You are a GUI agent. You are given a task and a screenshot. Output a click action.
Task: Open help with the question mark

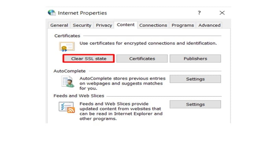pyautogui.click(x=199, y=13)
